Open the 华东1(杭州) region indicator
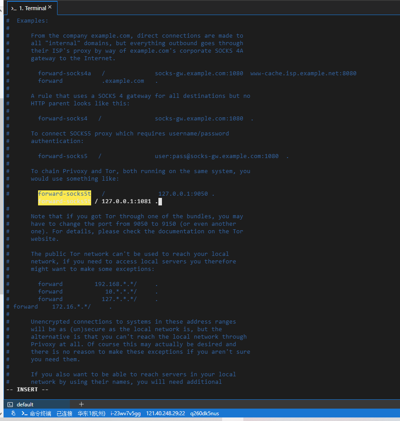The image size is (400, 421). coord(91,413)
